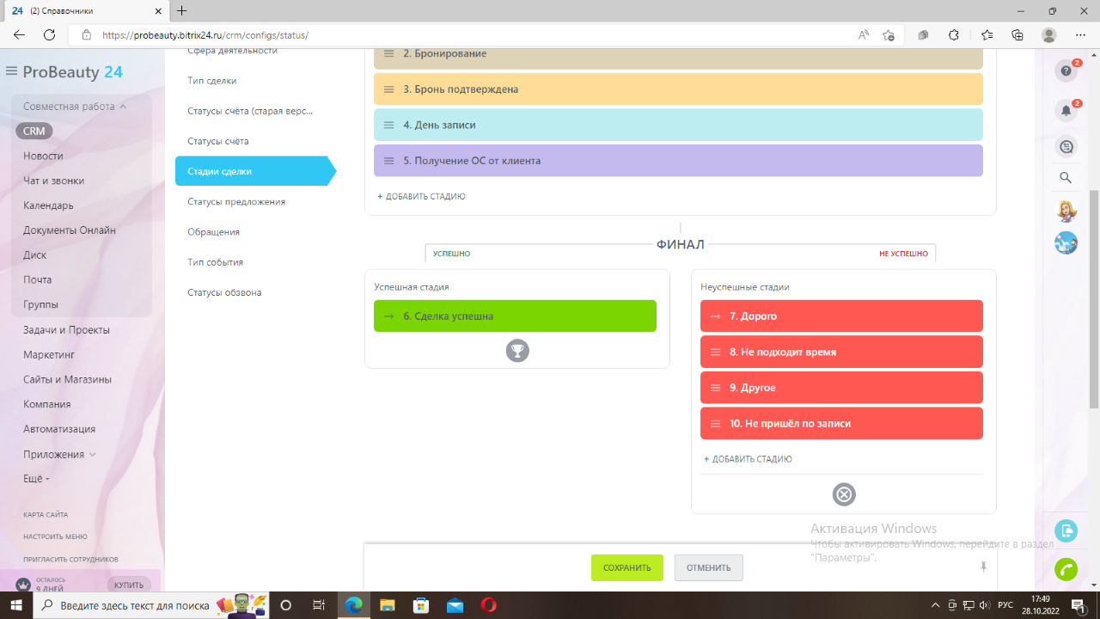This screenshot has width=1100, height=619.
Task: Select Статусы предложения in the settings list
Action: tap(236, 202)
